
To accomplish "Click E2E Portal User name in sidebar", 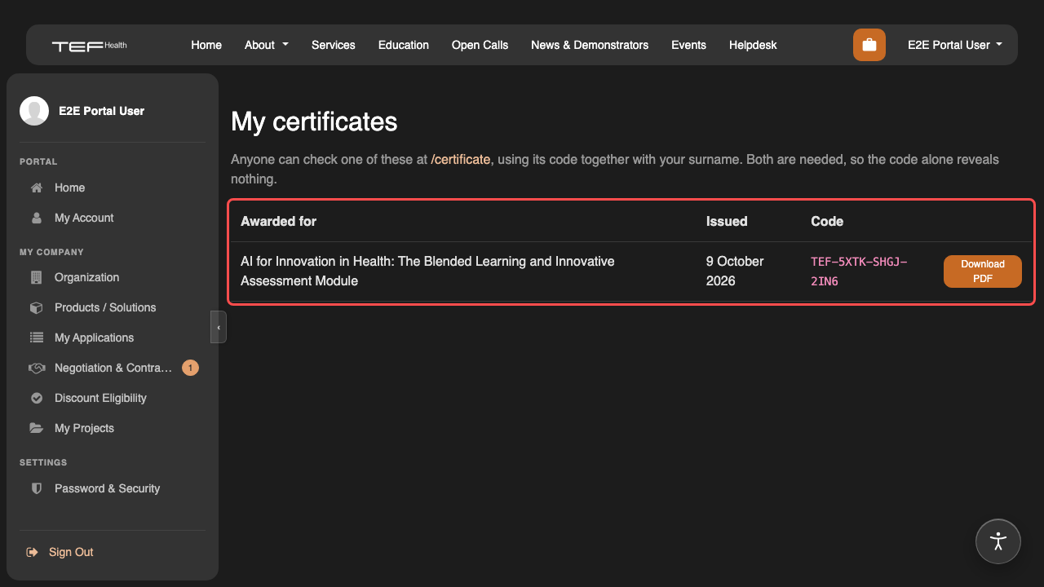I will 101,111.
